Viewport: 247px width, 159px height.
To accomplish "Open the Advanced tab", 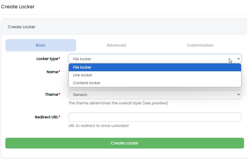I will tap(116, 45).
